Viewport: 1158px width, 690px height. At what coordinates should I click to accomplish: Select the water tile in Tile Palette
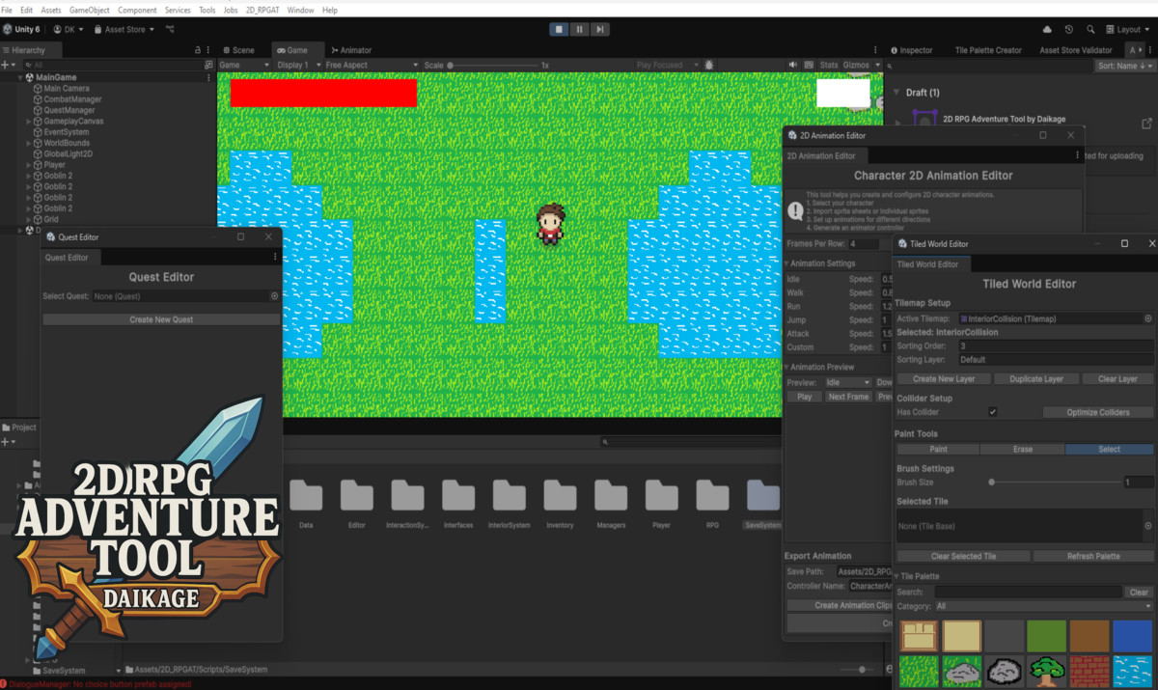tap(1132, 671)
